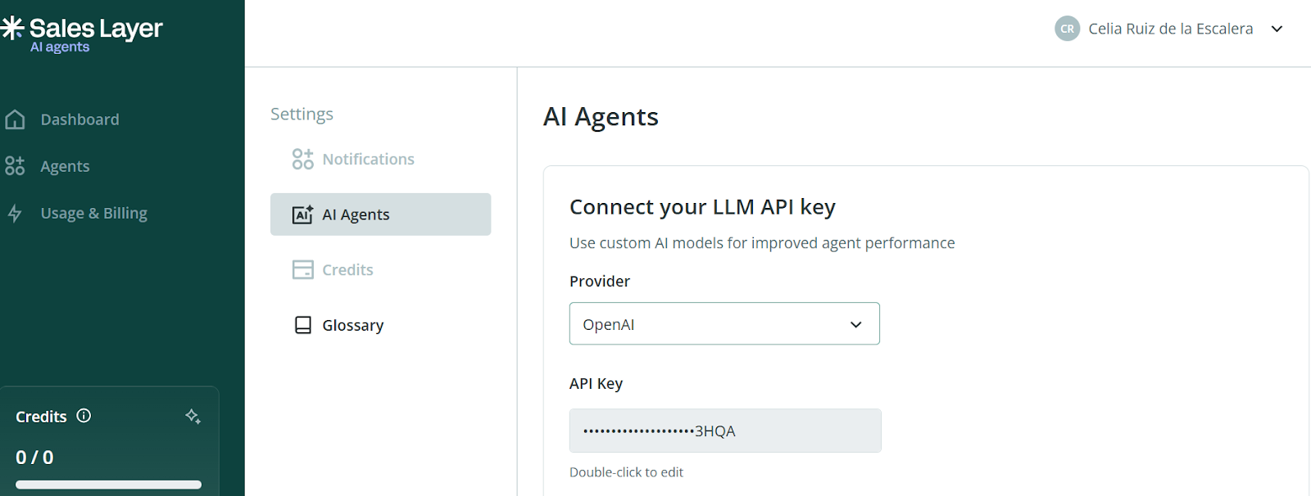
Task: Go to Usage & Billing section
Action: tap(93, 214)
